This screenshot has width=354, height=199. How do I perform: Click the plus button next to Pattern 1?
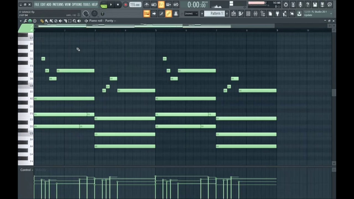227,14
